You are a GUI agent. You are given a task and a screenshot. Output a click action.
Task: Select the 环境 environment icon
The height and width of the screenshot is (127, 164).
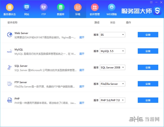tap(78, 7)
